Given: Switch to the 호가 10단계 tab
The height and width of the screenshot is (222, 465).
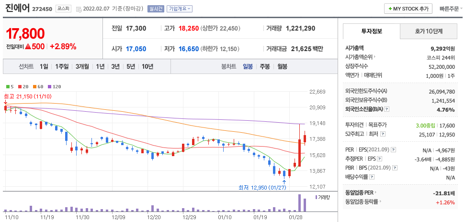Looking at the screenshot, I should tap(429, 32).
